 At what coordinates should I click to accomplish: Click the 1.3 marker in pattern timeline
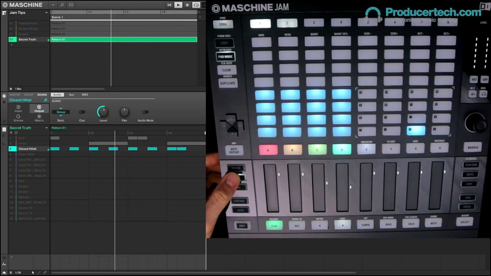[130, 133]
